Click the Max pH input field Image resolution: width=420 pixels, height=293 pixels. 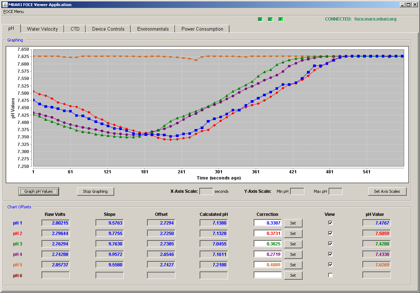click(x=335, y=191)
